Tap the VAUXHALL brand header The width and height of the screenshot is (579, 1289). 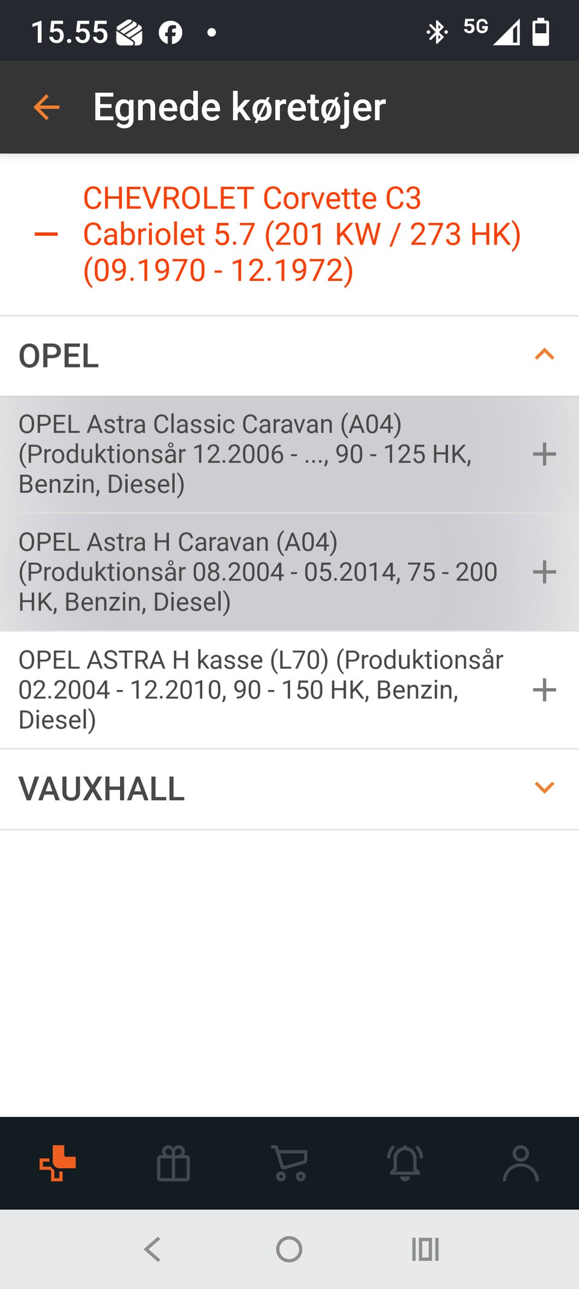click(102, 789)
